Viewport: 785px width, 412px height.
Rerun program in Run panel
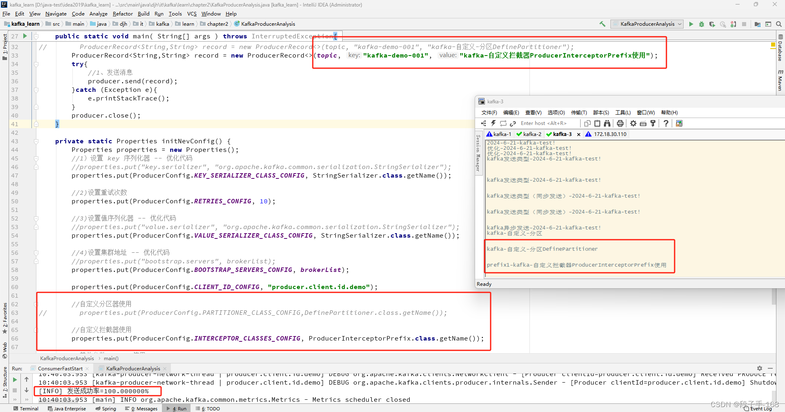[x=15, y=380]
